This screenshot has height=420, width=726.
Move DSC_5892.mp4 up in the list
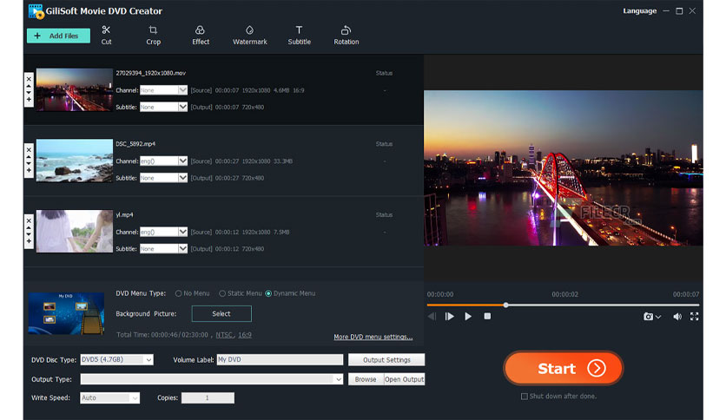[29, 157]
